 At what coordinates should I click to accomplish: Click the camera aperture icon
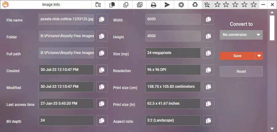point(181,5)
